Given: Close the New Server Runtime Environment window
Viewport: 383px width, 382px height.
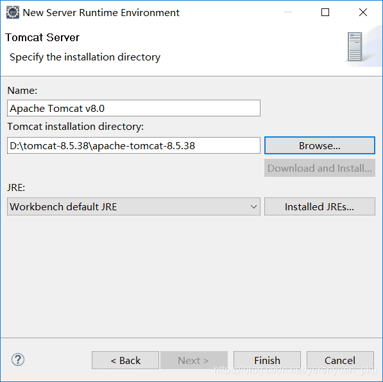Looking at the screenshot, I should (x=363, y=12).
